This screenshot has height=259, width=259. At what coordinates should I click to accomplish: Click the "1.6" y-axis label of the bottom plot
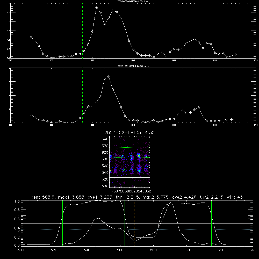tap(17, 201)
